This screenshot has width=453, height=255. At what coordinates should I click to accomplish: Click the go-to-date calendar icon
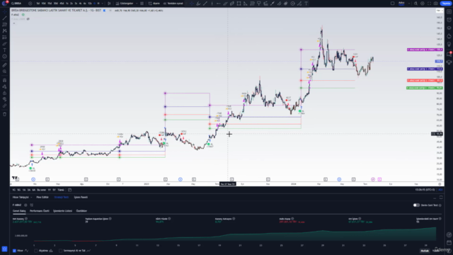(69, 190)
